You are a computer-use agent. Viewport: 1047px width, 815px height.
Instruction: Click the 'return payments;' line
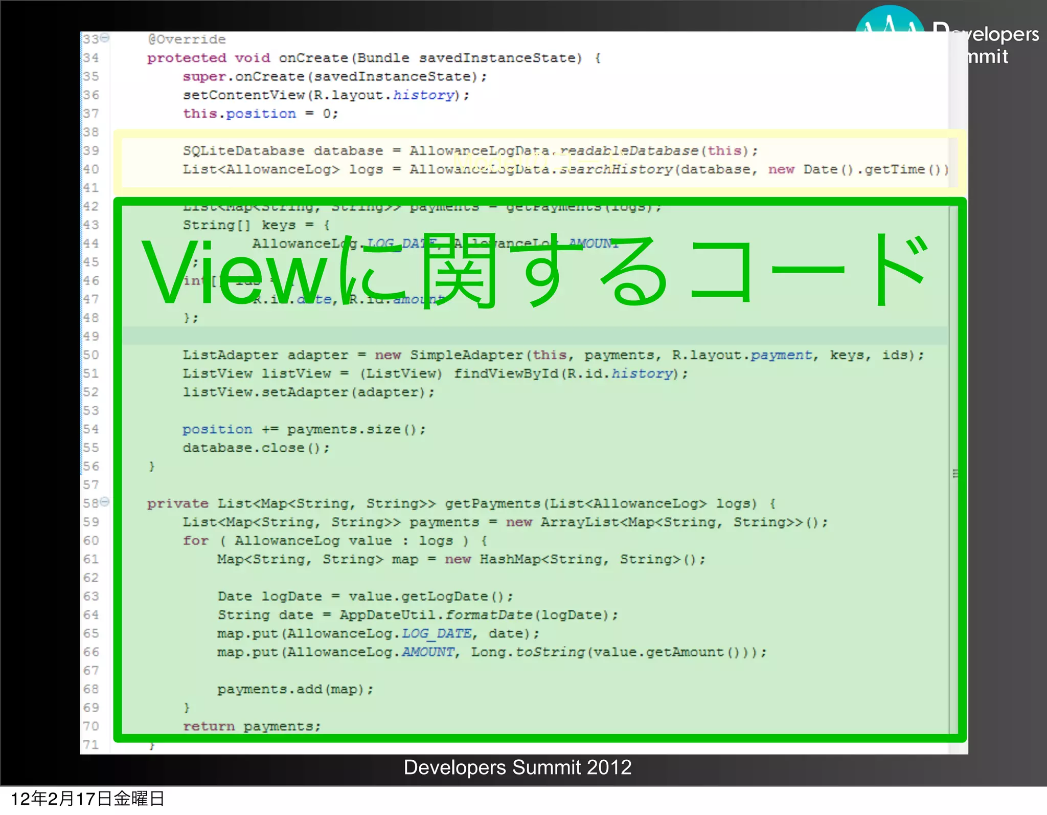click(252, 726)
